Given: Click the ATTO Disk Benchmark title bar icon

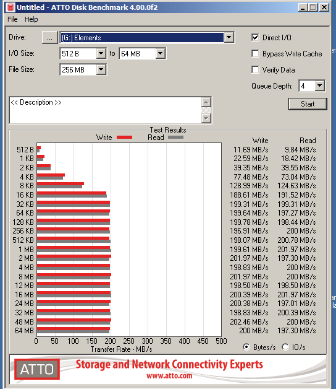Looking at the screenshot, I should (10, 7).
